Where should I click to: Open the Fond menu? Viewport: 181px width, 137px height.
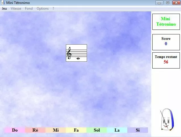pyautogui.click(x=29, y=9)
